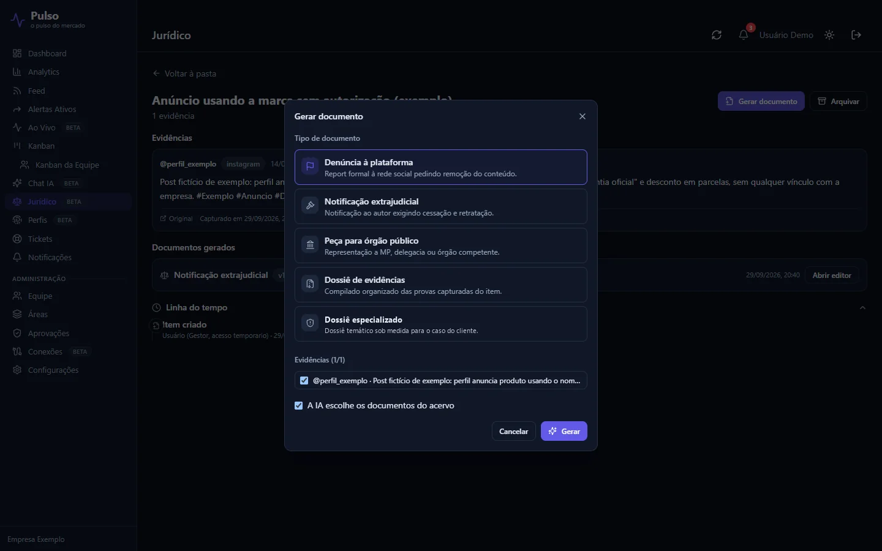Click the logout icon in header

point(856,35)
